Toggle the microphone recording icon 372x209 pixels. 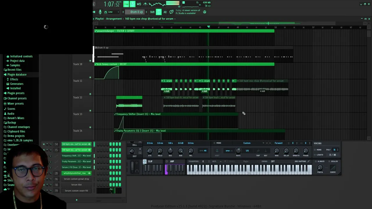pyautogui.click(x=100, y=12)
